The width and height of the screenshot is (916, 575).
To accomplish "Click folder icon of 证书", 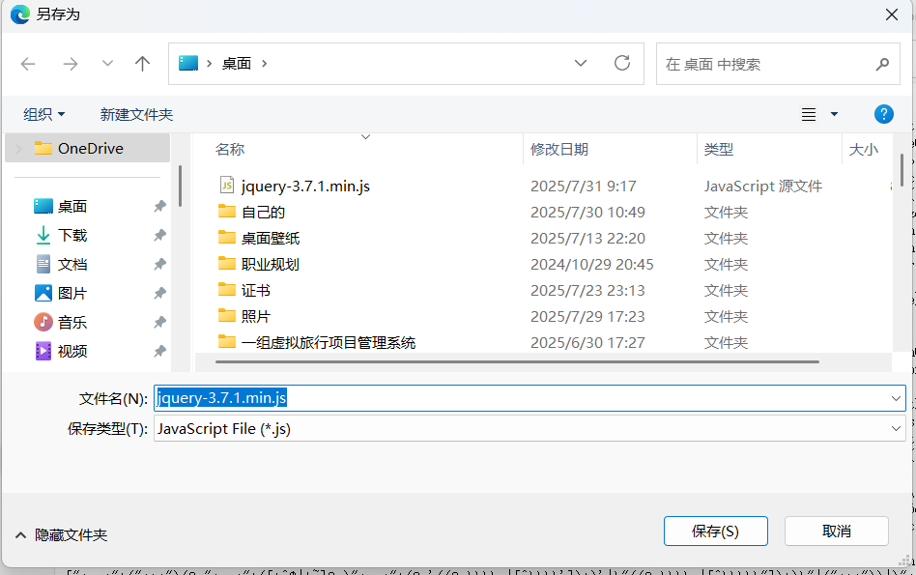I will click(227, 289).
